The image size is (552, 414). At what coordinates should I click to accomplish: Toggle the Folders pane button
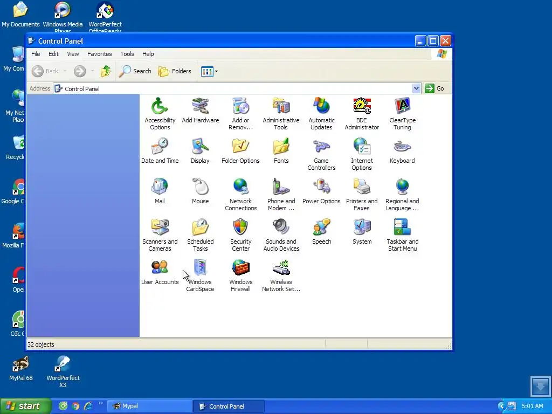[175, 71]
